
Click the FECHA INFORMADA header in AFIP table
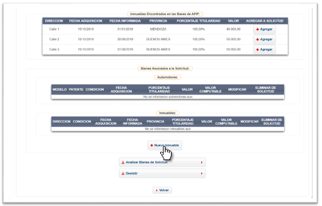coord(125,21)
